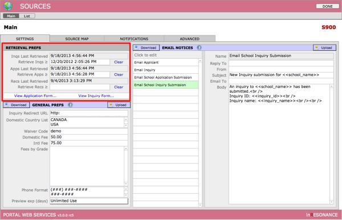The image size is (342, 220).
Task: Click the Apps Last Retrieved value
Action: click(x=89, y=68)
